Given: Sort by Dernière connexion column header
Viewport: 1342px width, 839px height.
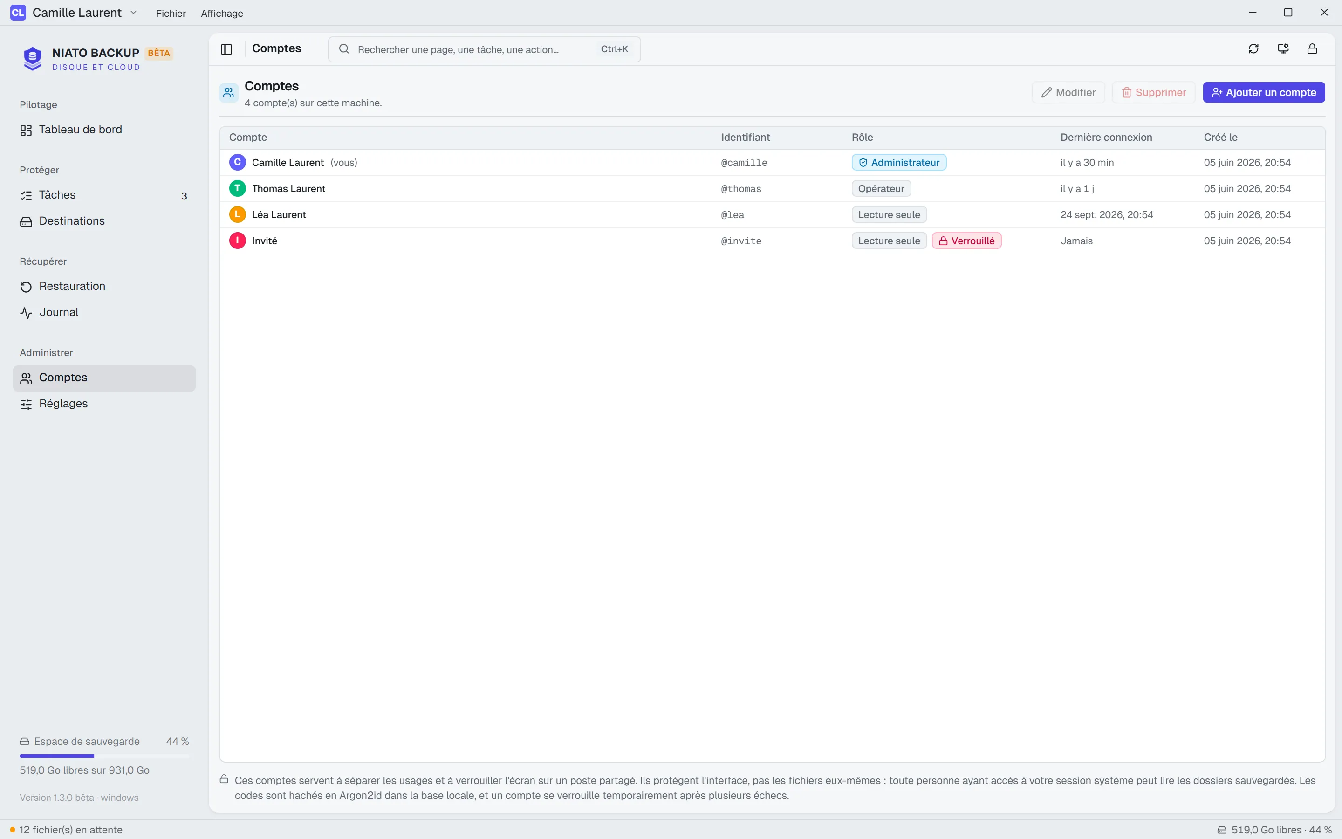Looking at the screenshot, I should point(1106,137).
